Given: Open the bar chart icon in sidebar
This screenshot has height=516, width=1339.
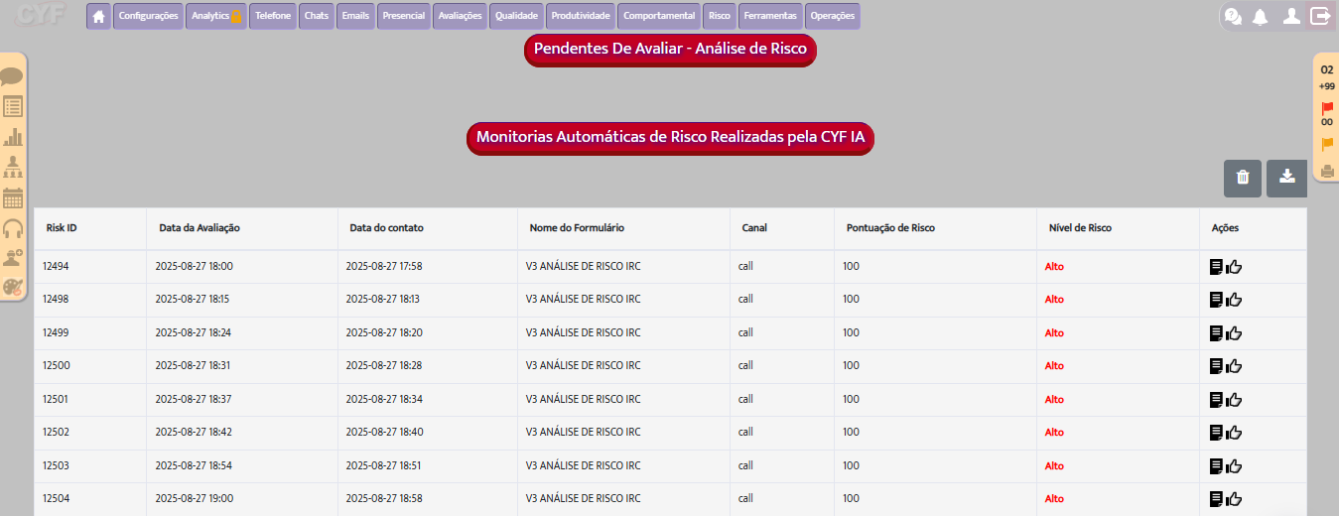Looking at the screenshot, I should tap(13, 137).
